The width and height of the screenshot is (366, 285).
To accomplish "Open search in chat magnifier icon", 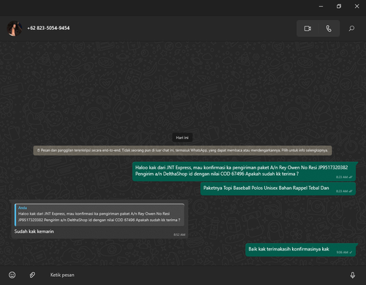I will (351, 29).
